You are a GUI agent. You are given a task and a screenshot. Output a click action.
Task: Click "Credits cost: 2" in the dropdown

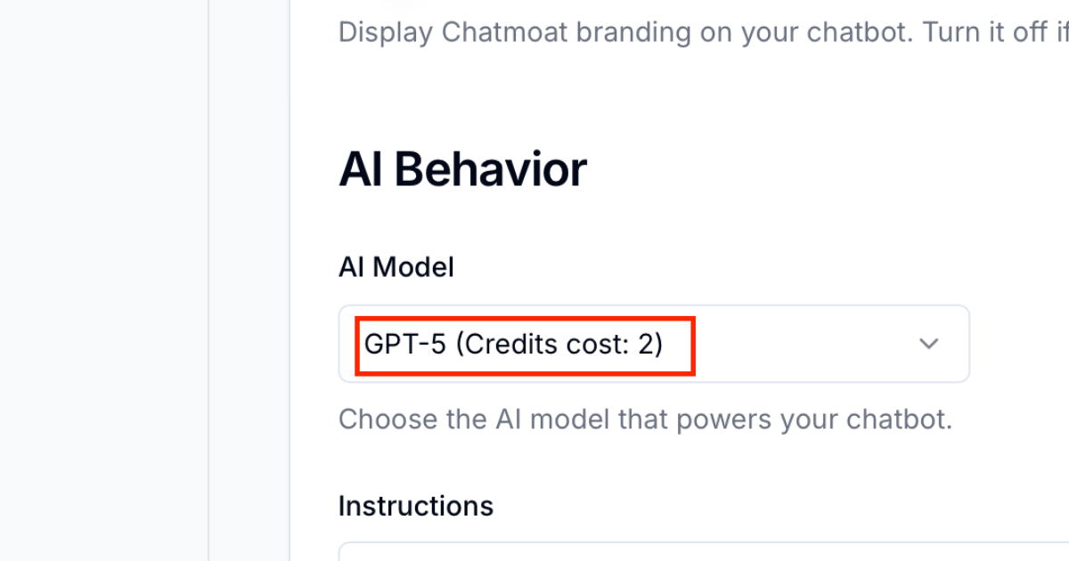tap(559, 344)
